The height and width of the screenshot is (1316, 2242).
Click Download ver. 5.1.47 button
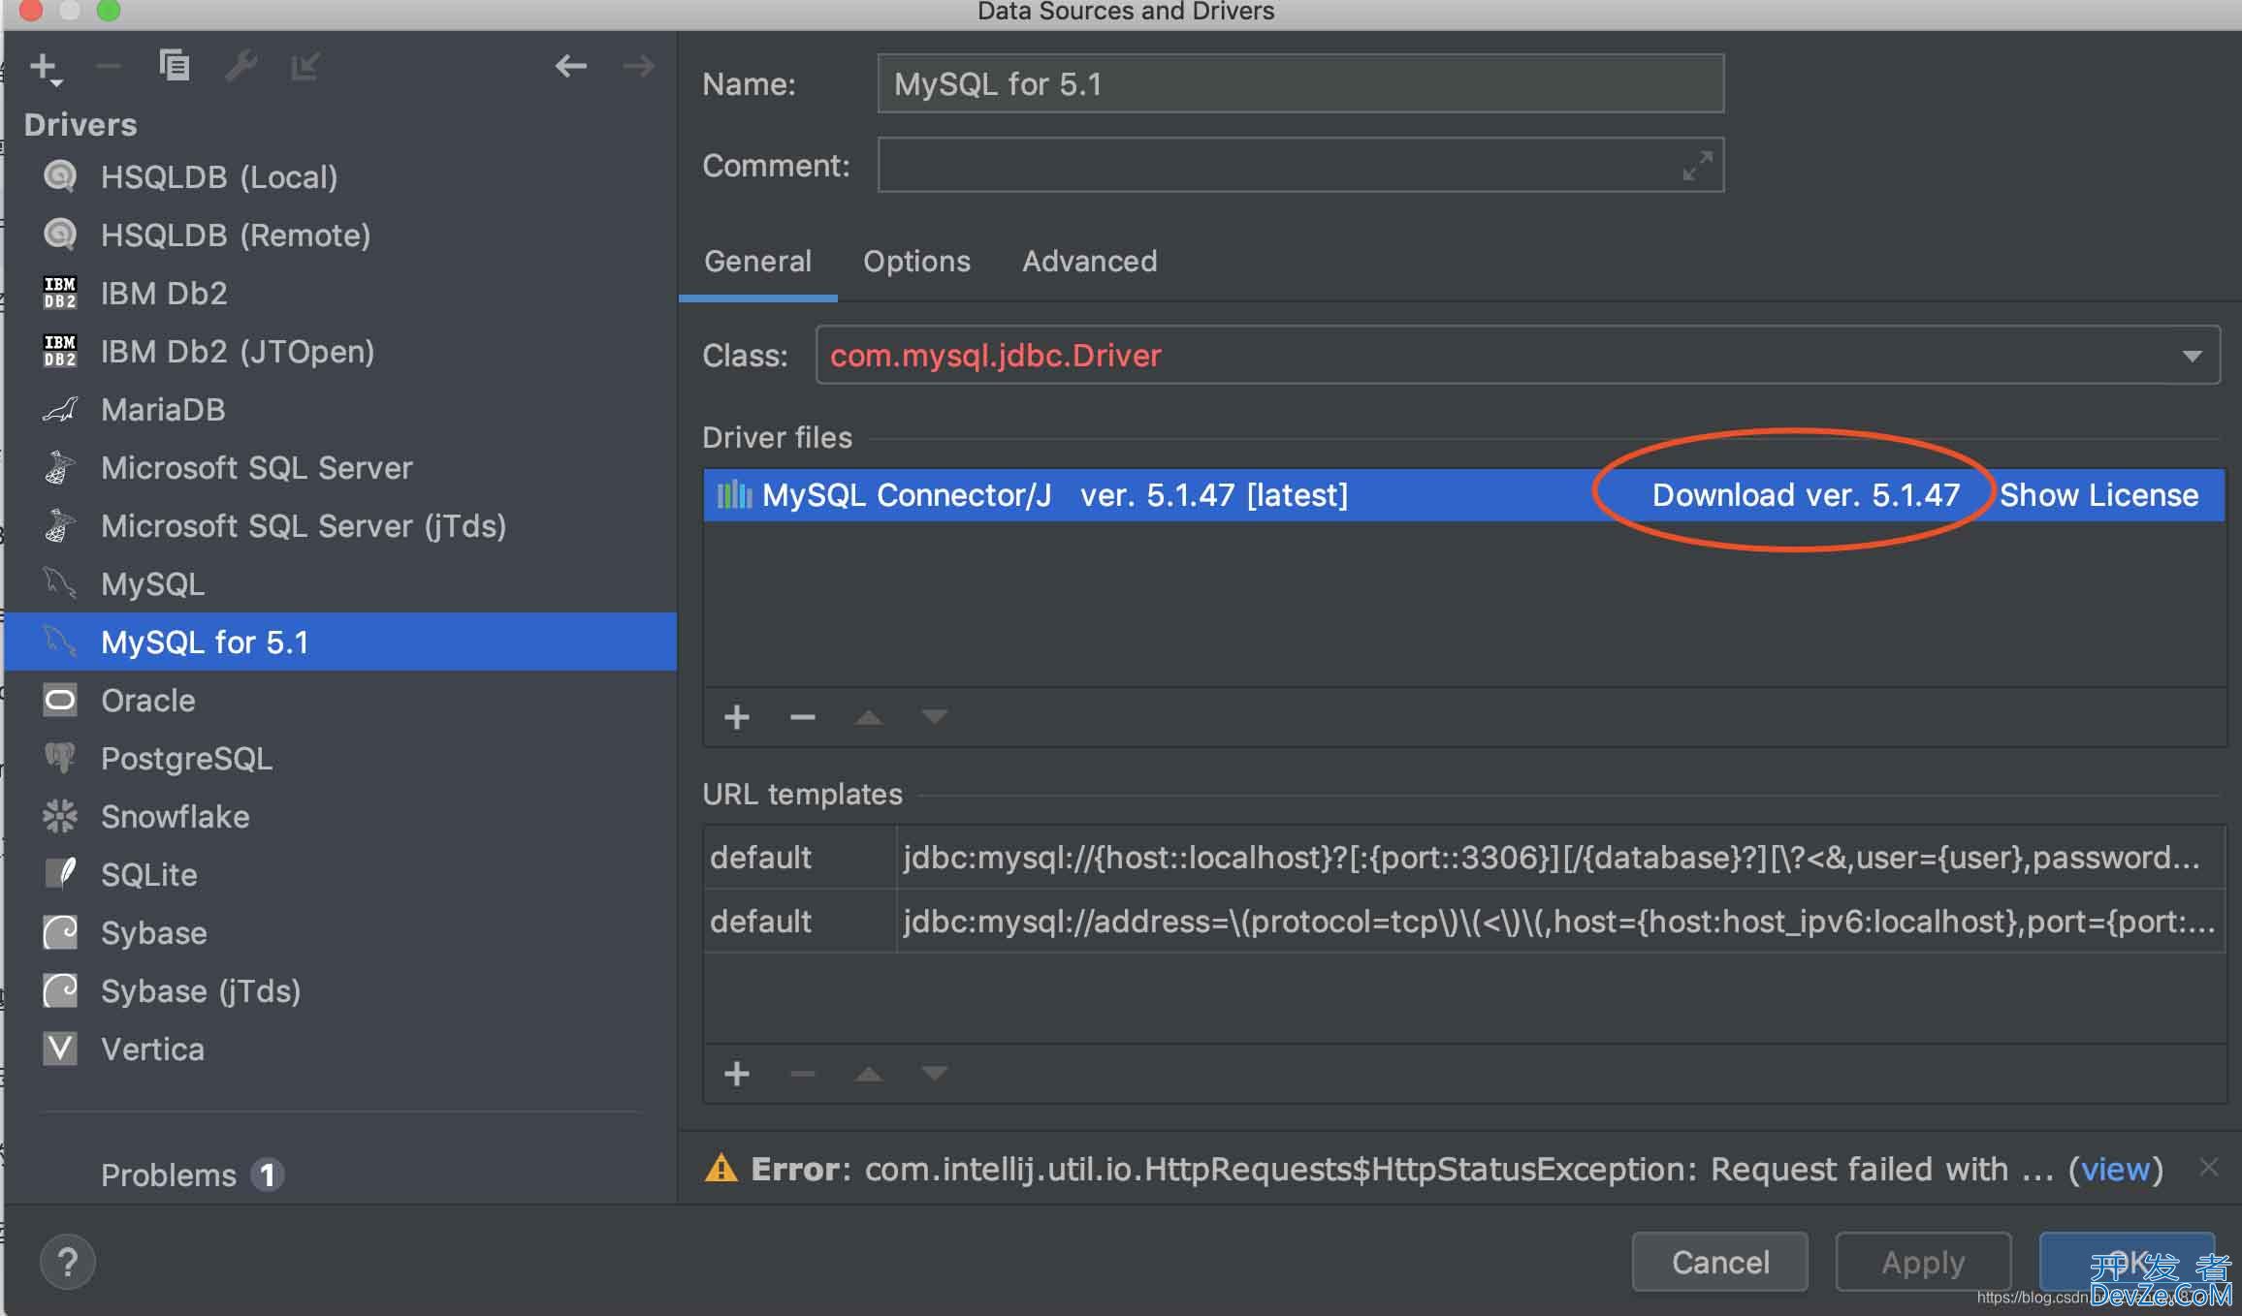(x=1807, y=495)
